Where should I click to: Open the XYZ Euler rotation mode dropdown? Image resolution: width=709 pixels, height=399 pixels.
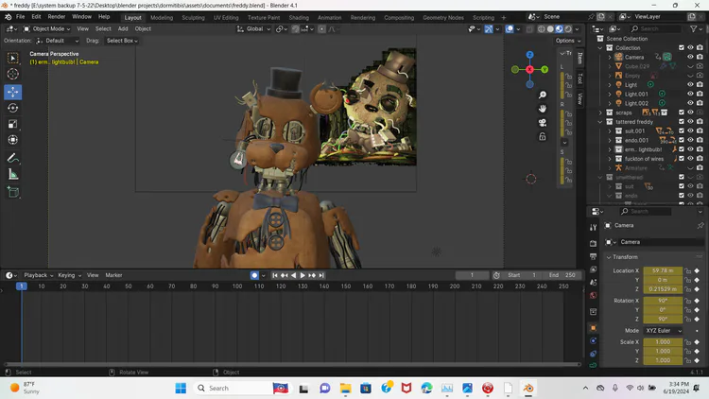coord(664,331)
